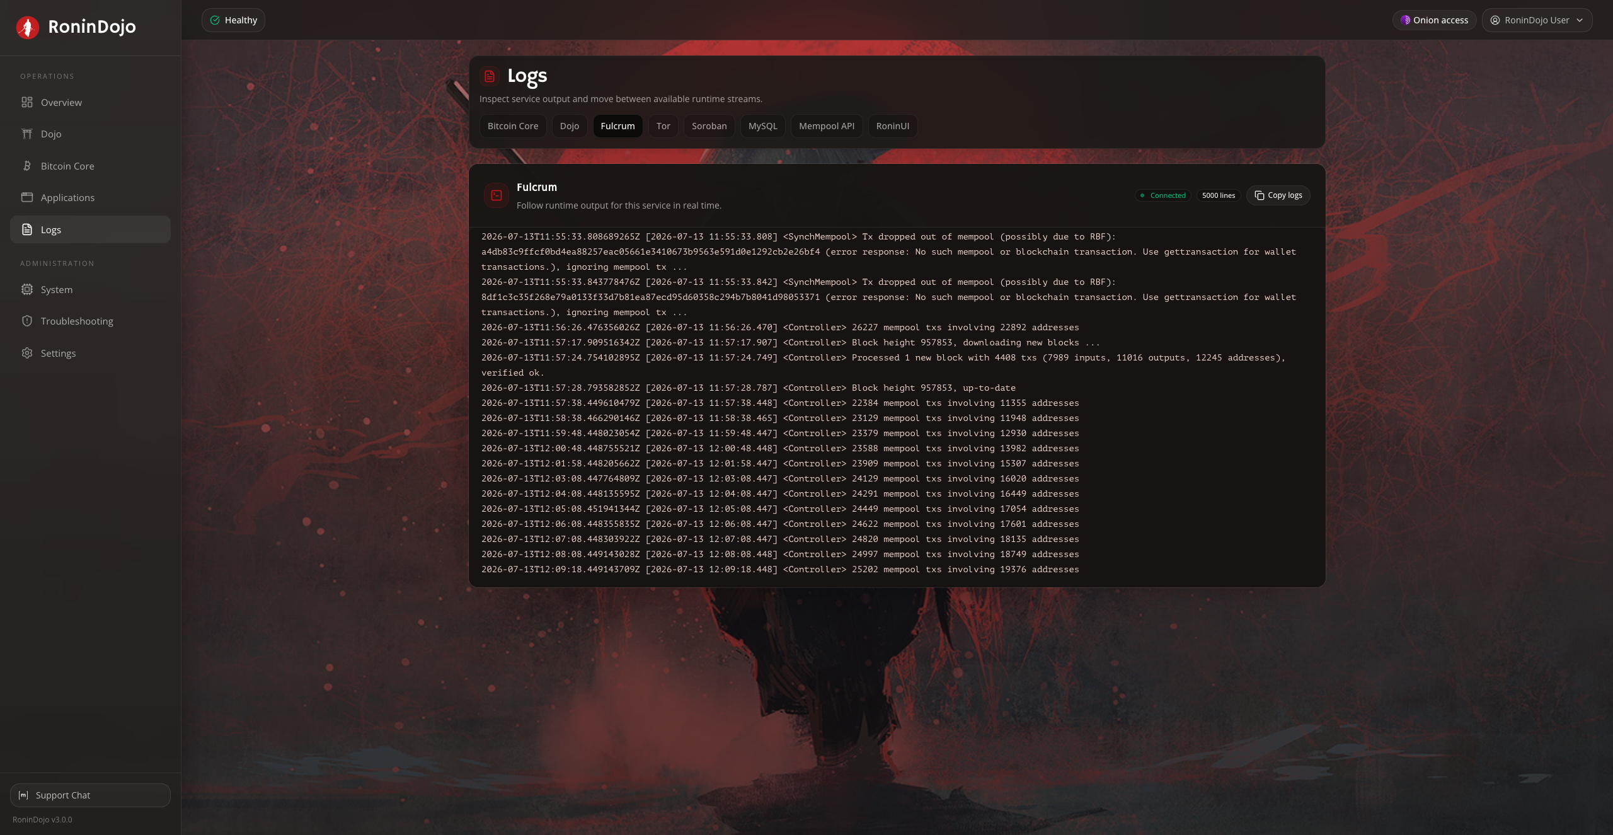Select the Fulcrum log tab
1613x835 pixels.
[x=617, y=126]
